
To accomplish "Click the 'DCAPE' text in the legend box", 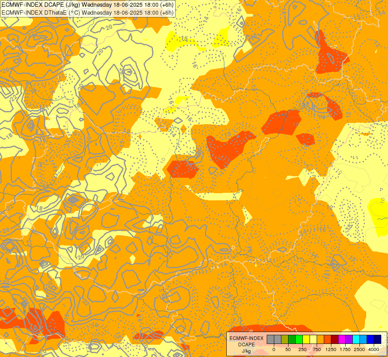I will [x=247, y=345].
